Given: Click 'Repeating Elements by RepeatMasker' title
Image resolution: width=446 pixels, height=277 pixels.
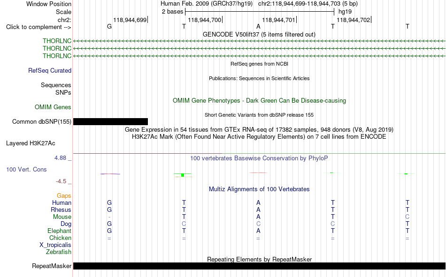Looking at the screenshot, I should tap(259, 259).
